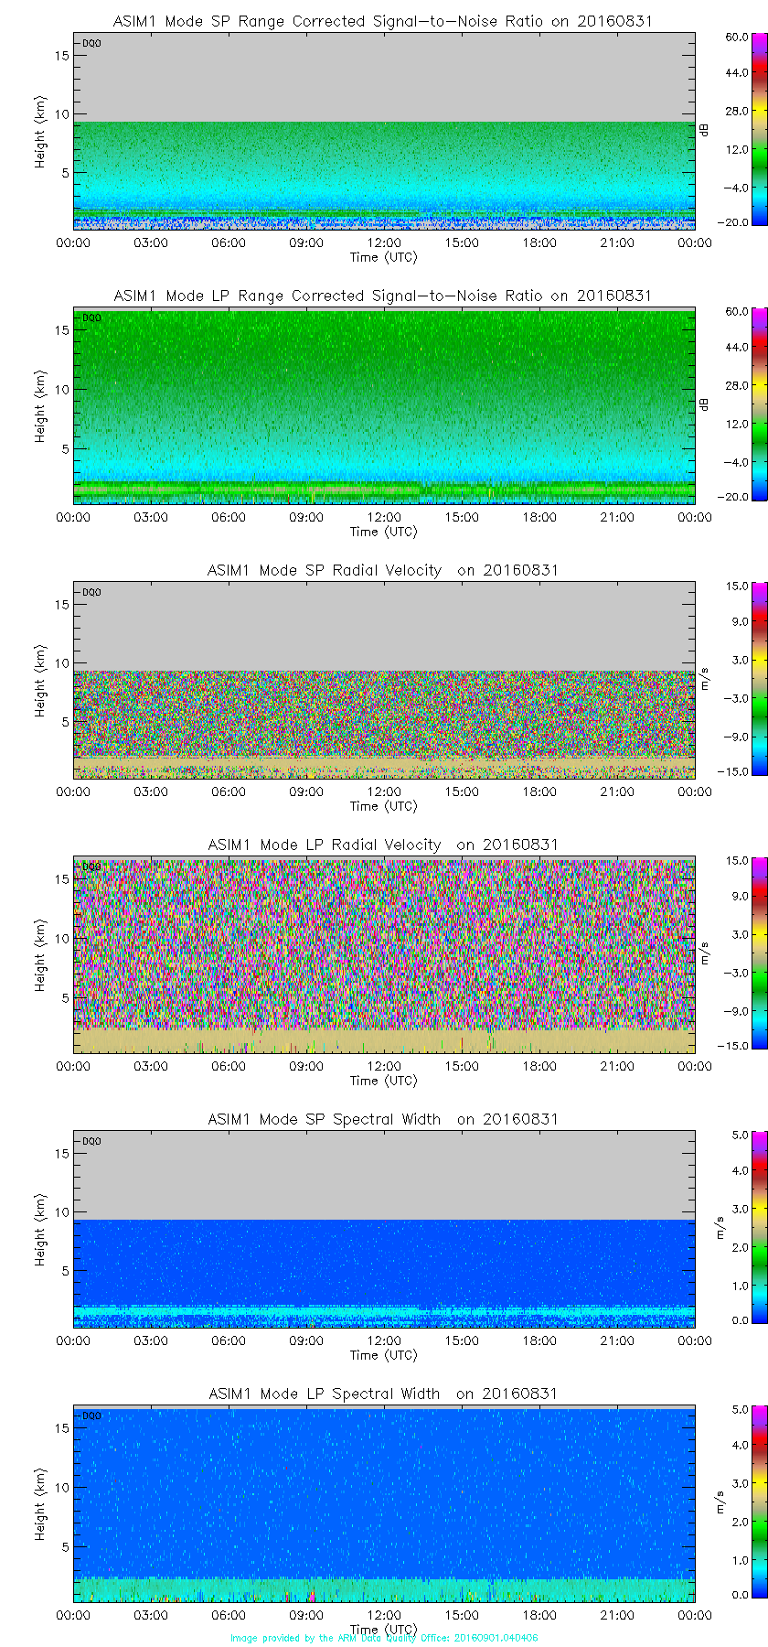Click the 12:00 tick under SP Spectral Width plot

pyautogui.click(x=384, y=1340)
